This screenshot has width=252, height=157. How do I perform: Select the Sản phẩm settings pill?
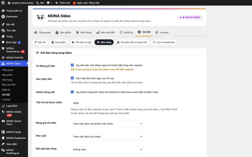pyautogui.click(x=59, y=42)
